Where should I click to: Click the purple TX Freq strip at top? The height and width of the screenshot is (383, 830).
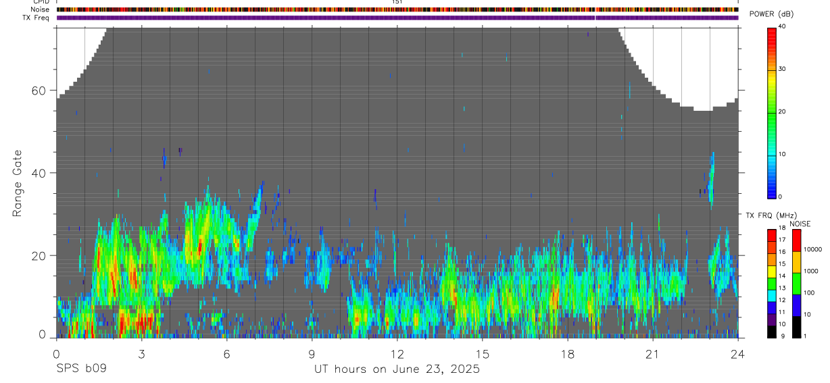coord(397,18)
